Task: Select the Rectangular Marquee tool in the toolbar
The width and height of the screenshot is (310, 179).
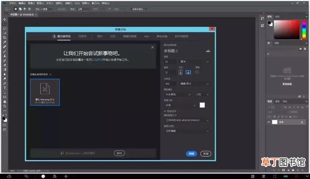Action: 4,24
